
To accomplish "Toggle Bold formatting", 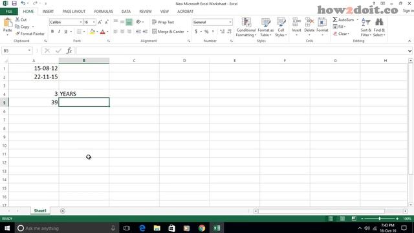I will (x=52, y=32).
